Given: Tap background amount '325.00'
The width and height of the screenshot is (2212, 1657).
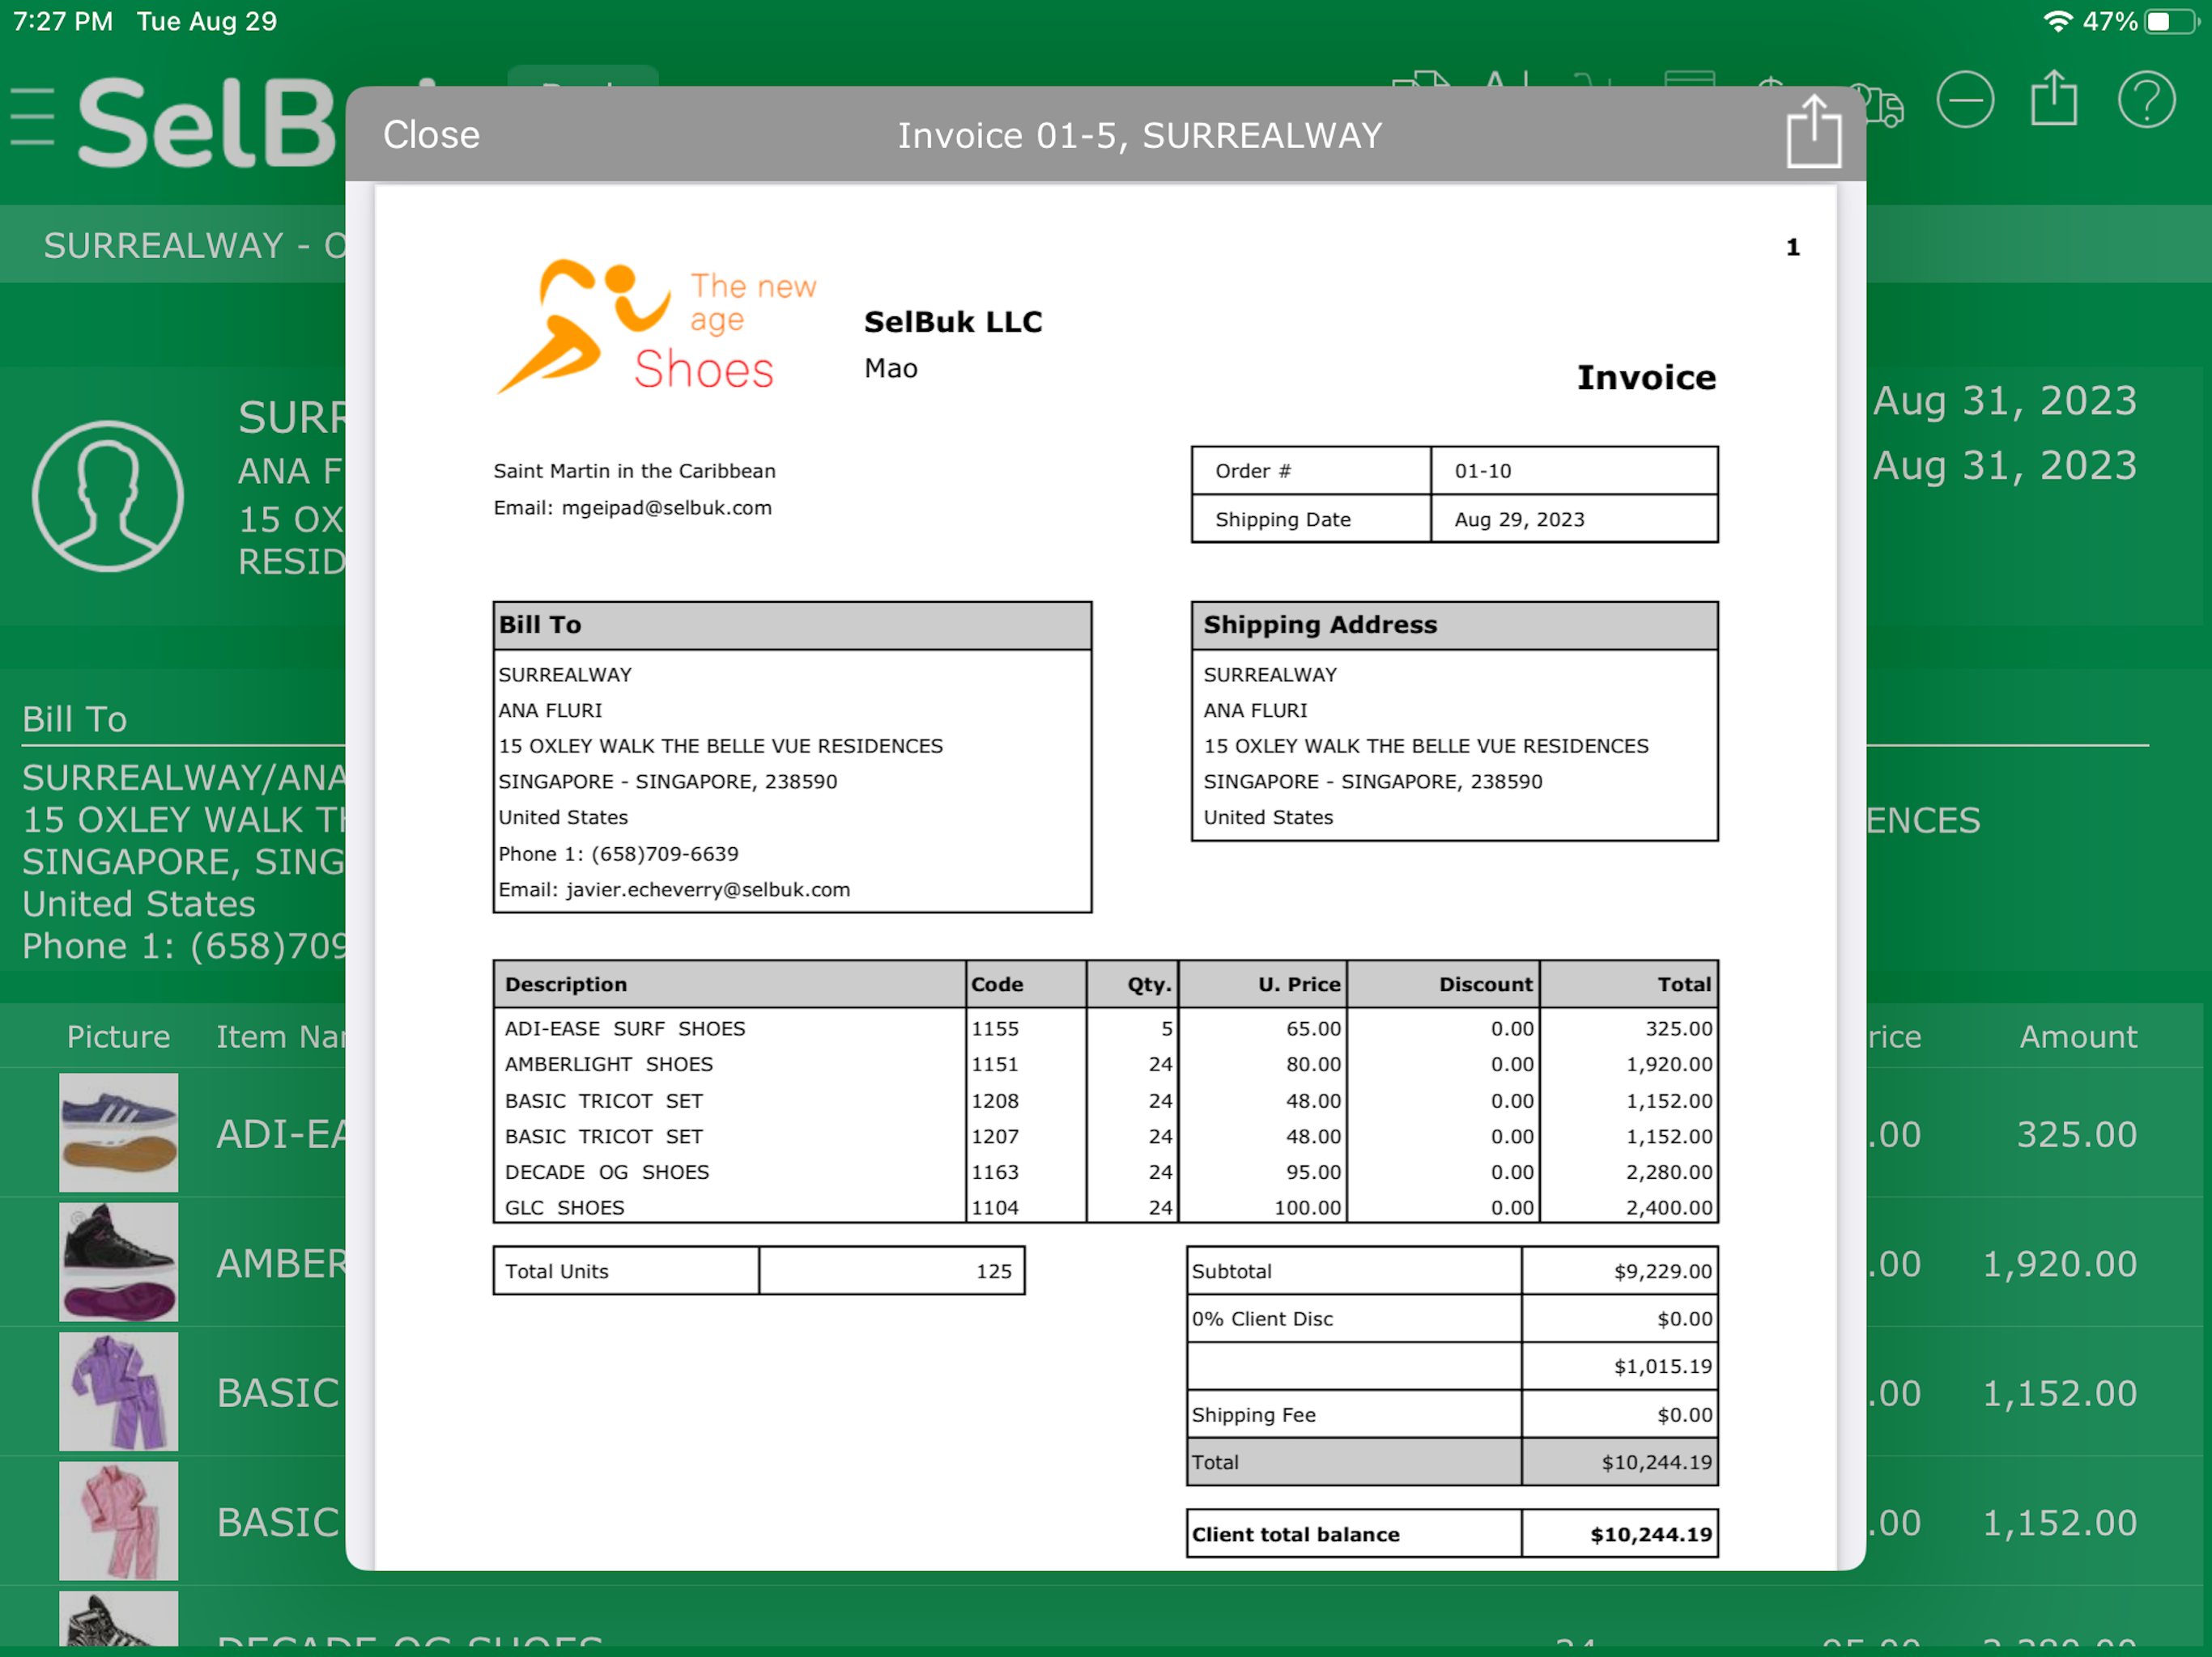Looking at the screenshot, I should [2076, 1134].
